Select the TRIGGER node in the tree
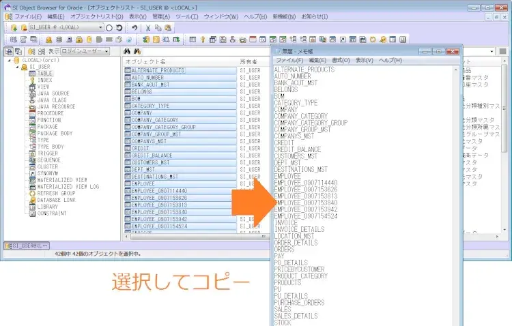512x326 pixels. [47, 153]
